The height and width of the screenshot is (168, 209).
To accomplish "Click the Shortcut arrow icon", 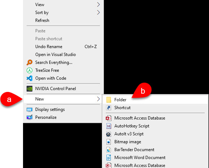I will pos(109,108).
